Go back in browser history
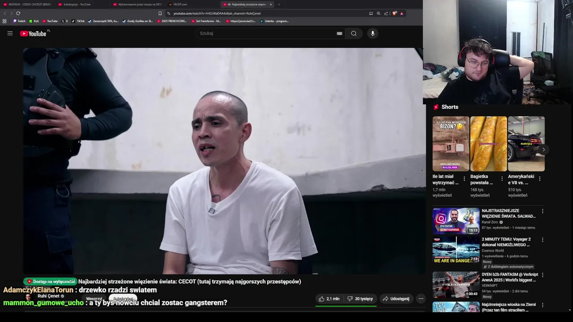The height and width of the screenshot is (322, 573). [5, 13]
